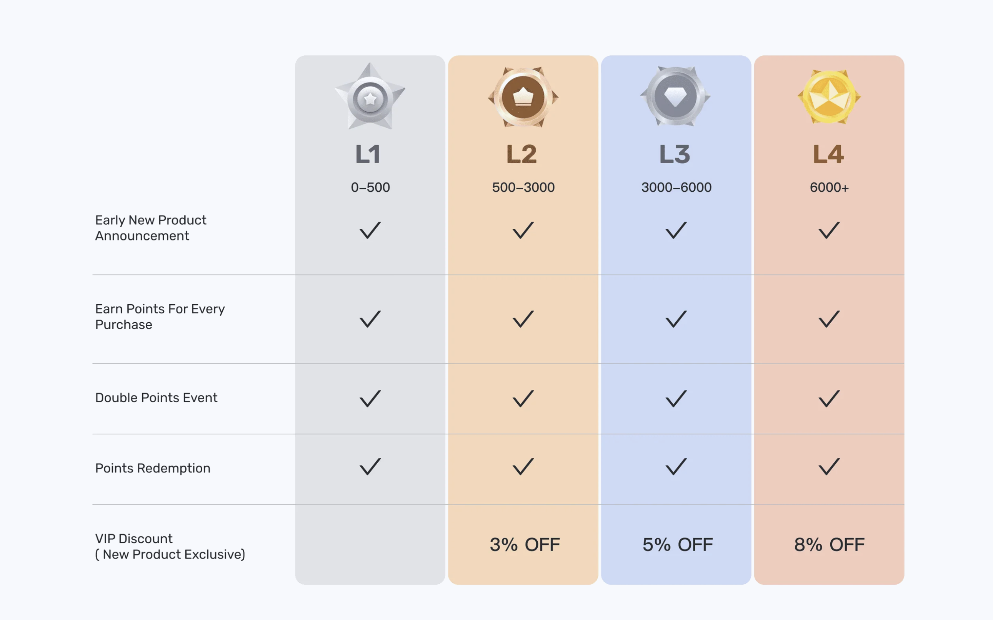Click the L2 tier heading

[x=522, y=154]
